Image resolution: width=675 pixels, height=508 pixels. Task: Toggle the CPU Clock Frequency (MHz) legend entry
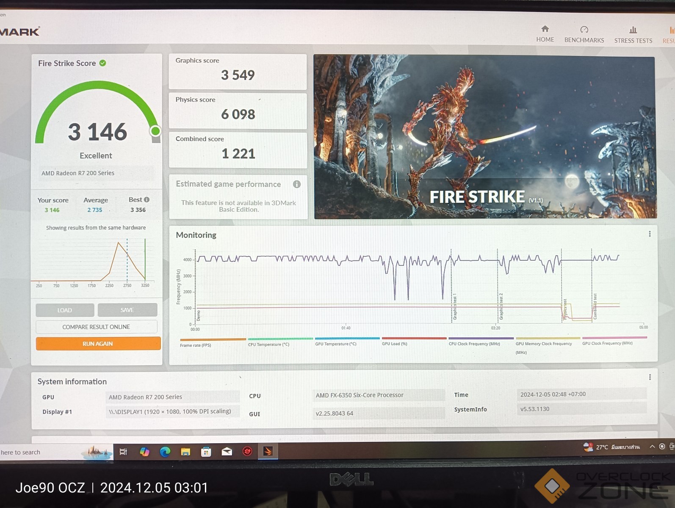tap(481, 341)
